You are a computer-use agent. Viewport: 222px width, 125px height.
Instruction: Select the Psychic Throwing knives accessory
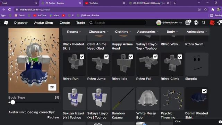point(172,99)
